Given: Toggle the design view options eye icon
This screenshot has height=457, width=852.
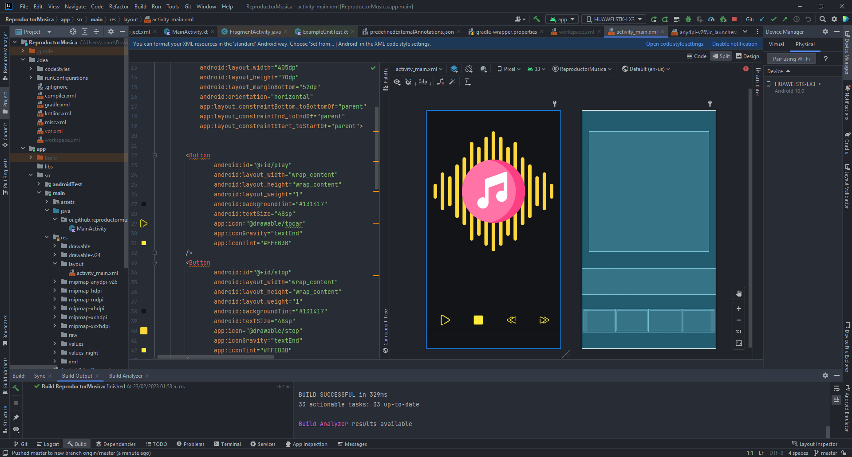Looking at the screenshot, I should tap(397, 82).
